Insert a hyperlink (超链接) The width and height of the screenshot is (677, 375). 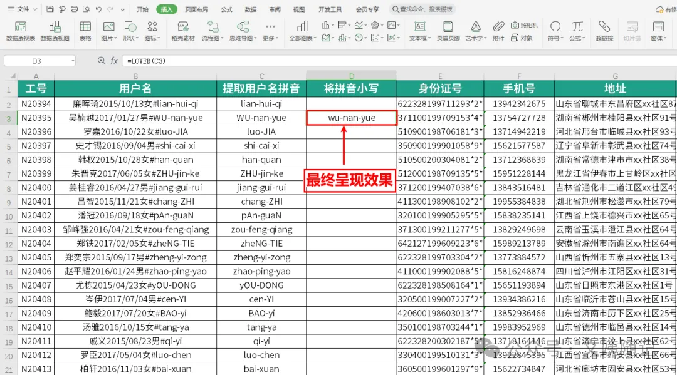click(x=604, y=31)
